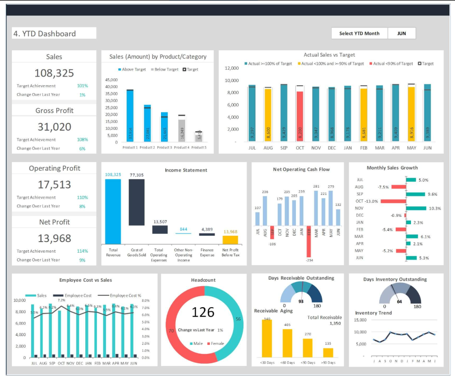Screen dimensions: 455x376
Task: Click the Select YTD Month label
Action: click(359, 33)
